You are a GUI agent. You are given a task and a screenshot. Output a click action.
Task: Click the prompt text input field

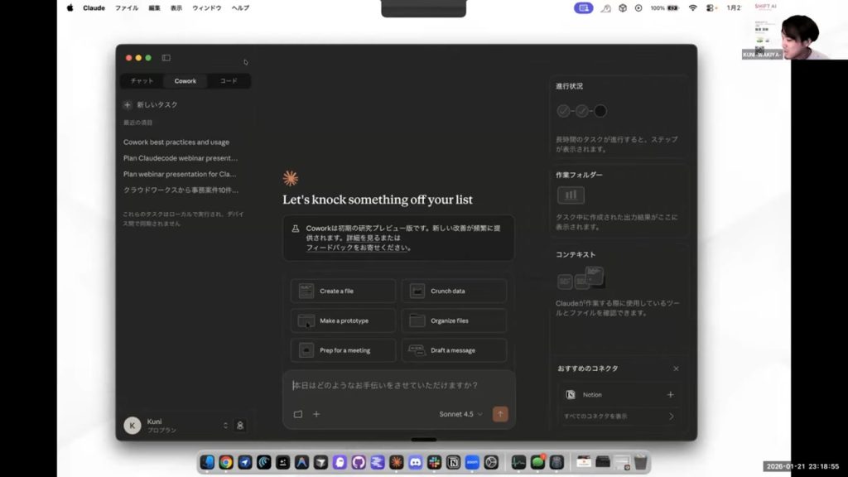(x=398, y=386)
